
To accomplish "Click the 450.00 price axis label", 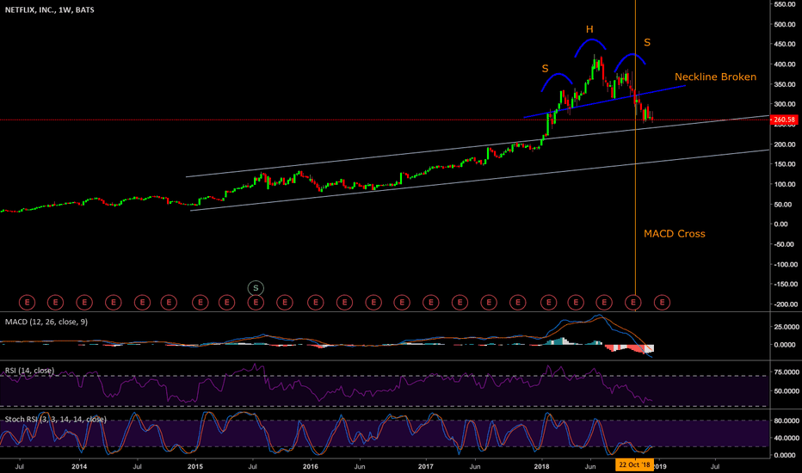I will pyautogui.click(x=785, y=45).
